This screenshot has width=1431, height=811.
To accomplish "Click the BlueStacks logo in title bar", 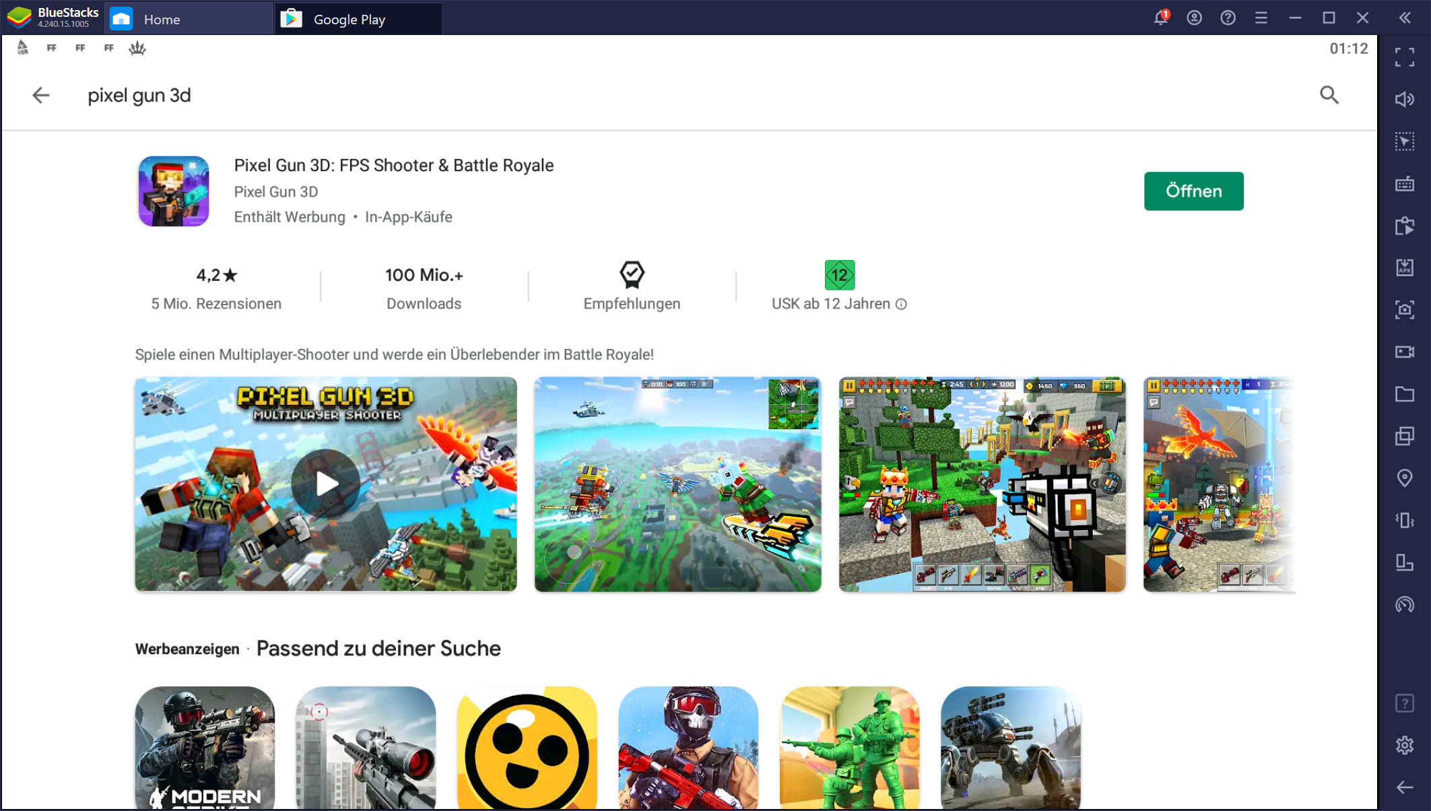I will [19, 18].
